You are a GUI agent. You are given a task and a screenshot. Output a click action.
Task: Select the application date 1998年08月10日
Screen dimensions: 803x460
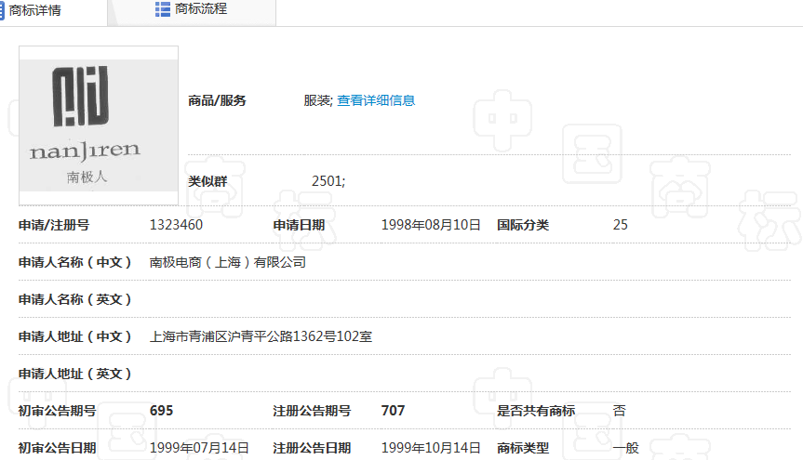(430, 225)
